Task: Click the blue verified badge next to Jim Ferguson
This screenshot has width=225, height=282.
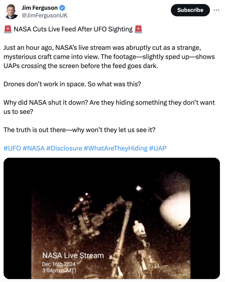Action: pyautogui.click(x=61, y=7)
